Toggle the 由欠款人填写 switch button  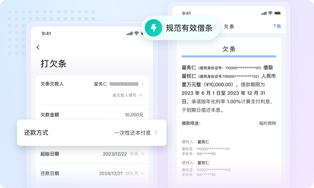[128, 95]
